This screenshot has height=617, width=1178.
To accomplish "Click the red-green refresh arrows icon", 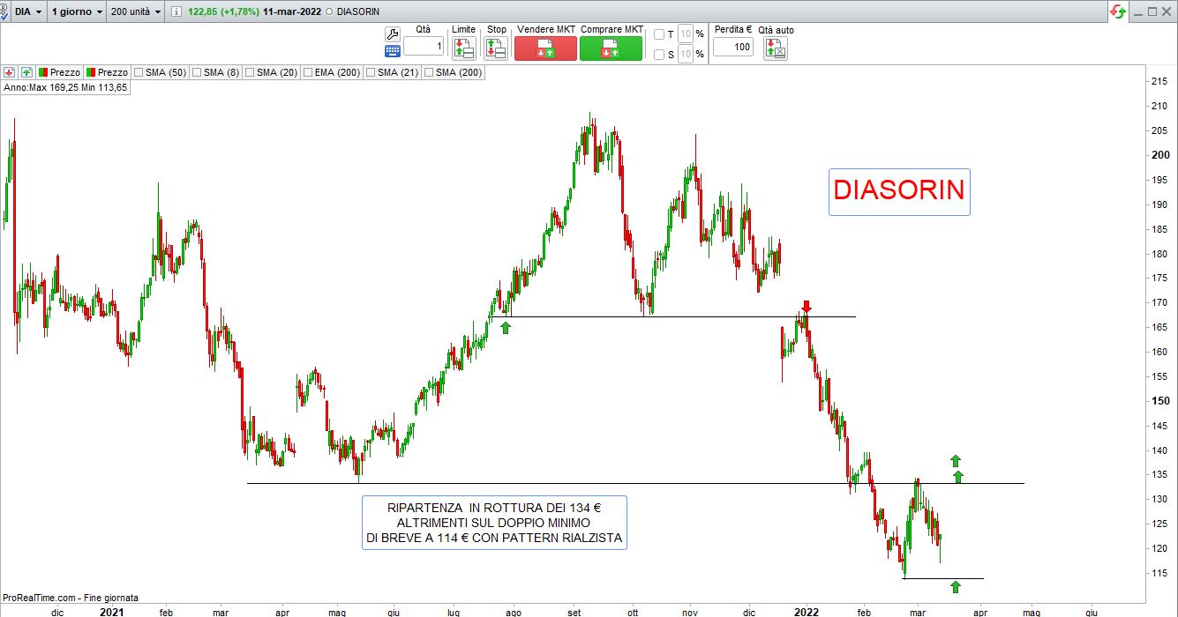I will [x=1118, y=11].
